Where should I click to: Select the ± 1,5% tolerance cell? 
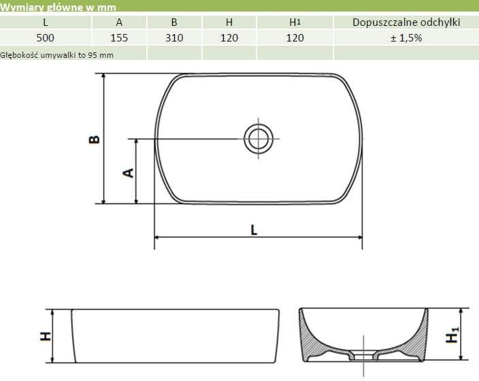(x=406, y=38)
